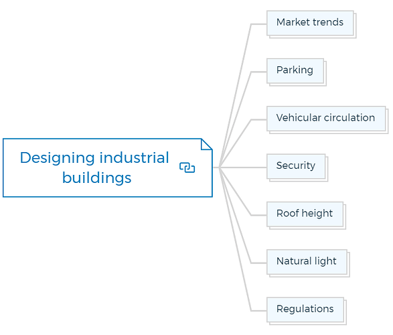Expand stacked cards behind Security node
This screenshot has height=335, width=393.
point(327,180)
